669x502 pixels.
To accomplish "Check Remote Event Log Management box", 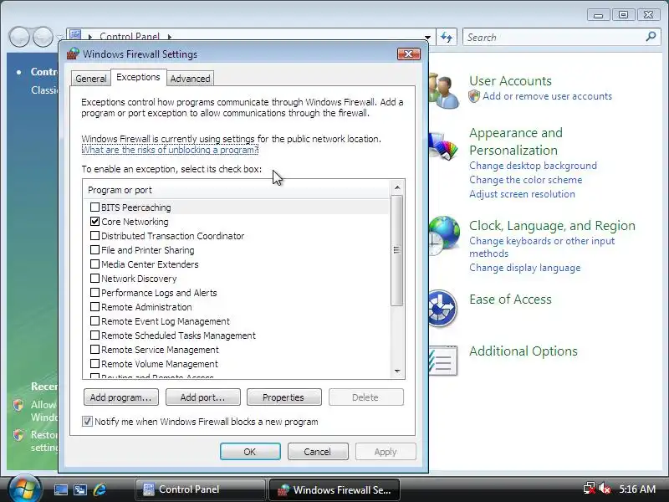I will pyautogui.click(x=94, y=321).
